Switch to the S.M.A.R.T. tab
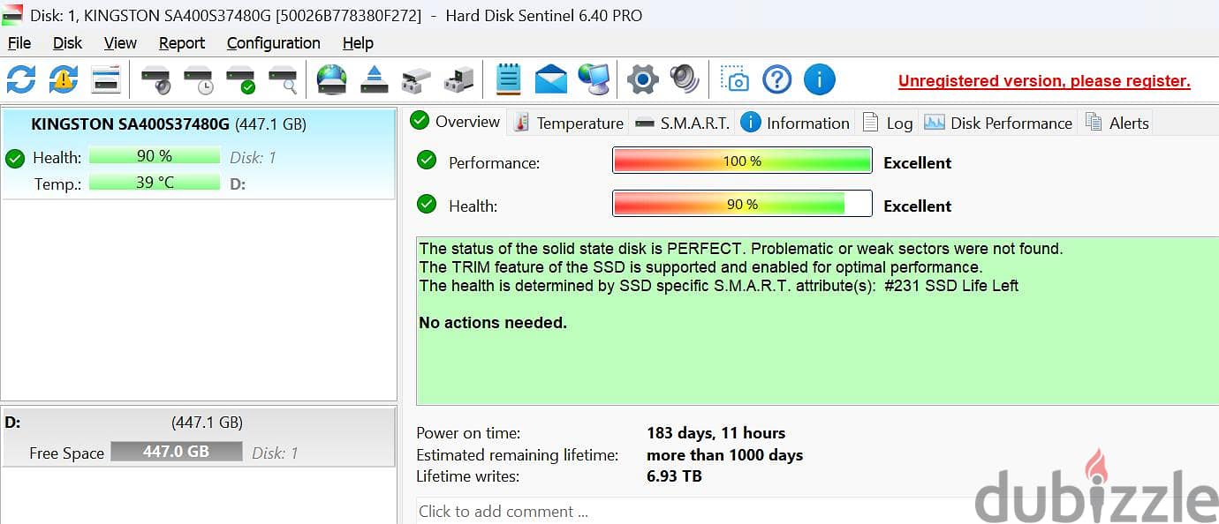Viewport: 1219px width, 524px height. (x=683, y=123)
